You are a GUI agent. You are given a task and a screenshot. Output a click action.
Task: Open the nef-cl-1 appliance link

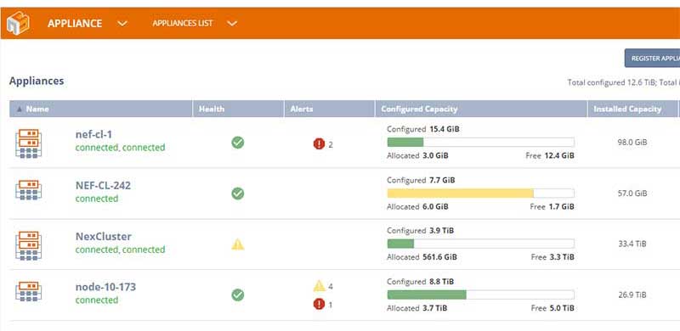click(93, 135)
